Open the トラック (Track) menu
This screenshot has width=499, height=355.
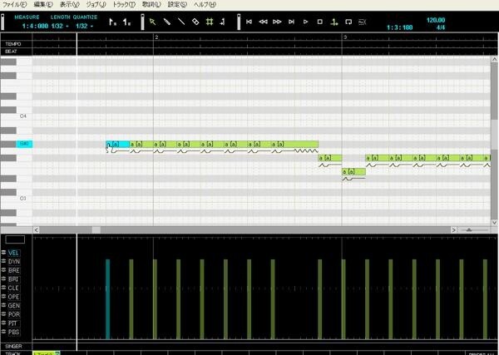pyautogui.click(x=124, y=4)
